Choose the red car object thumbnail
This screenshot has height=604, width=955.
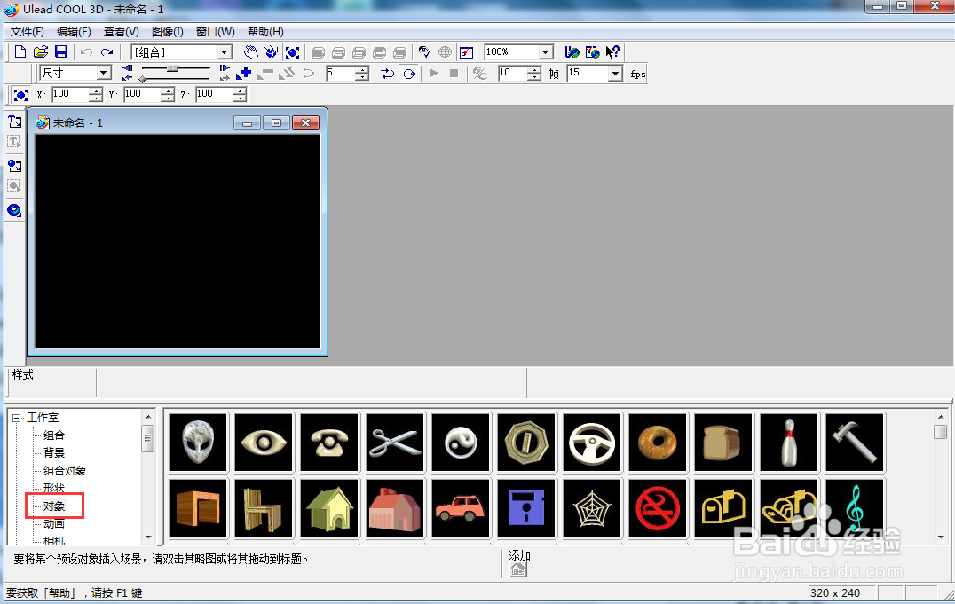click(461, 508)
